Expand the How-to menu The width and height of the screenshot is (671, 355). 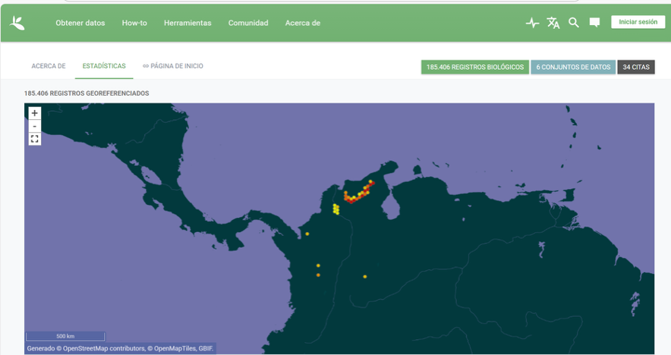pos(134,23)
